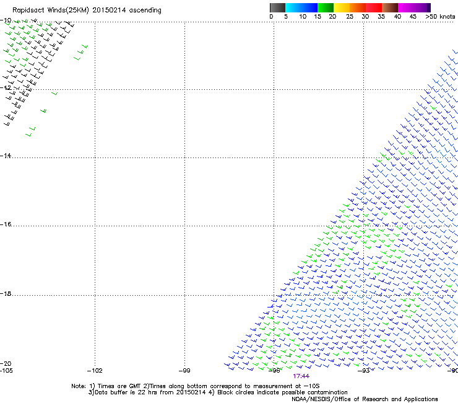Select the yellow 20–25 knots legend segment
This screenshot has width=458, height=403.
tap(342, 7)
